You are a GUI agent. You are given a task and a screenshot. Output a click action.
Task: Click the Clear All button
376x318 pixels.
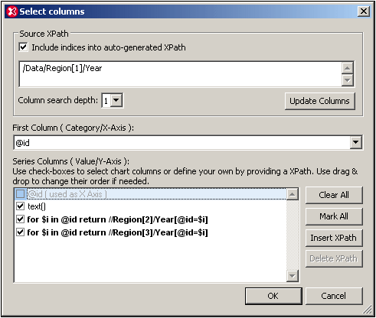[334, 195]
